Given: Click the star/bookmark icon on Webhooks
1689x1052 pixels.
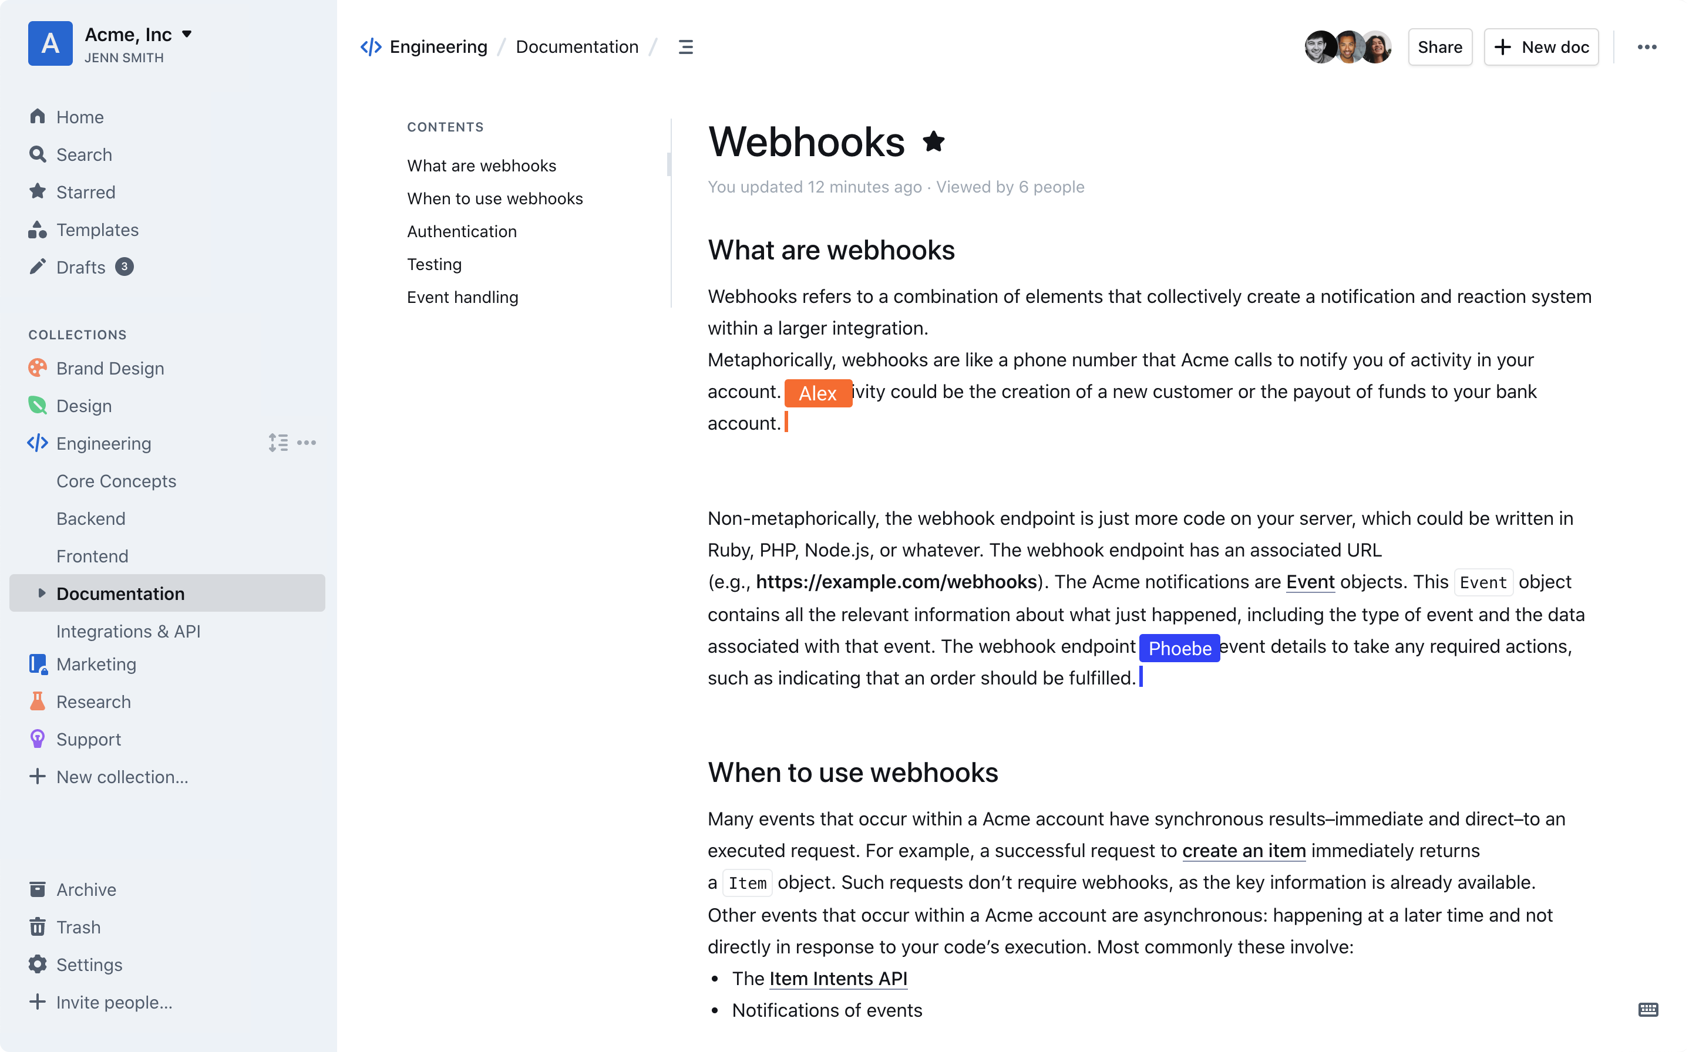Looking at the screenshot, I should (934, 142).
